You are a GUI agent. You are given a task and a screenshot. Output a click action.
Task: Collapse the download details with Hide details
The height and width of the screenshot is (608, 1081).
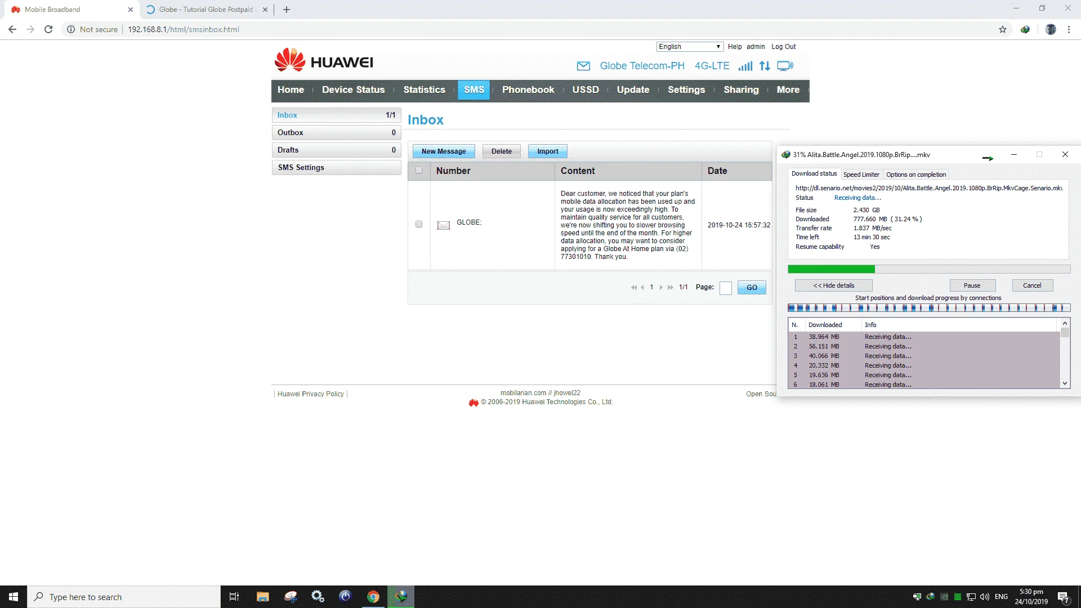pyautogui.click(x=834, y=285)
